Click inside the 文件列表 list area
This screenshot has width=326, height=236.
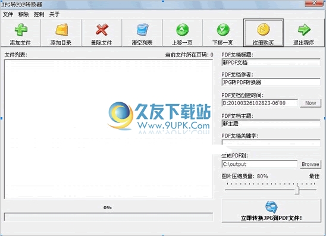click(108, 129)
